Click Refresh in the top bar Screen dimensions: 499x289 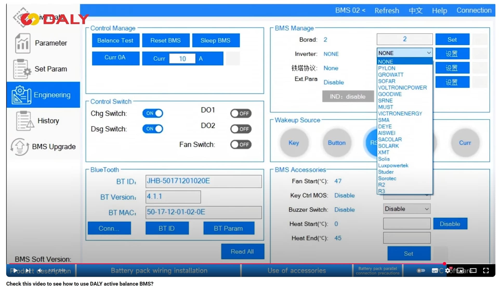pyautogui.click(x=387, y=11)
